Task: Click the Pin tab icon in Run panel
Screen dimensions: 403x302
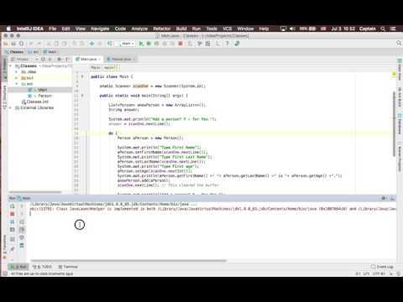Action: [x=12, y=249]
